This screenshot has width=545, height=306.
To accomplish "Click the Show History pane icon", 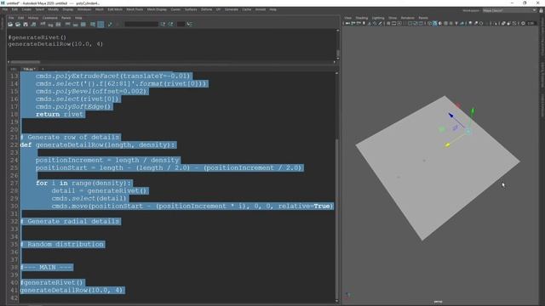I will (67, 25).
